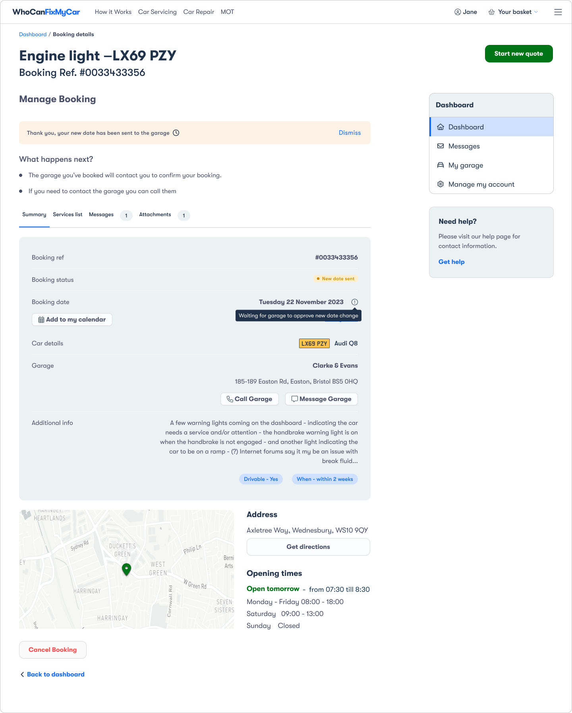Open My garage in the sidebar
The image size is (572, 713).
[x=466, y=165]
